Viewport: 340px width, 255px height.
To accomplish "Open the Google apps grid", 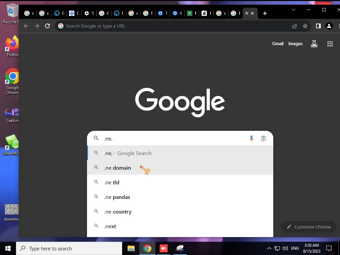I will coord(330,44).
